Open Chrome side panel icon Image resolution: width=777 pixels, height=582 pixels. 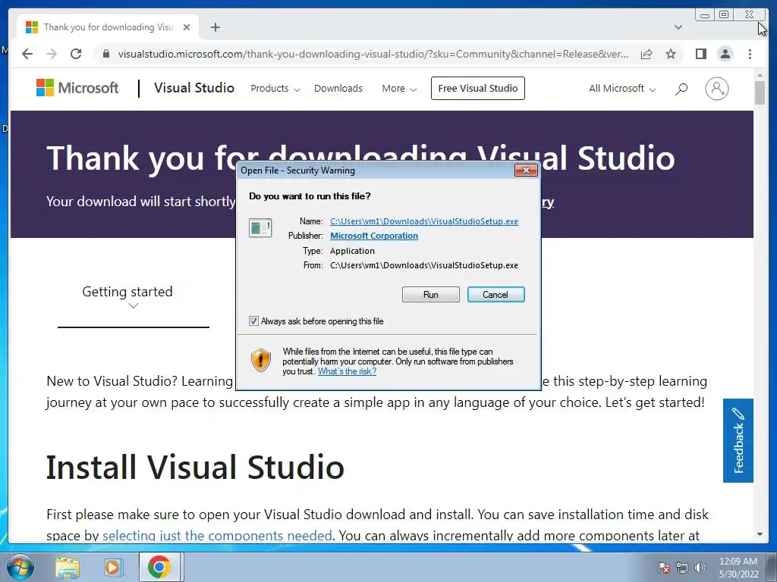(700, 54)
